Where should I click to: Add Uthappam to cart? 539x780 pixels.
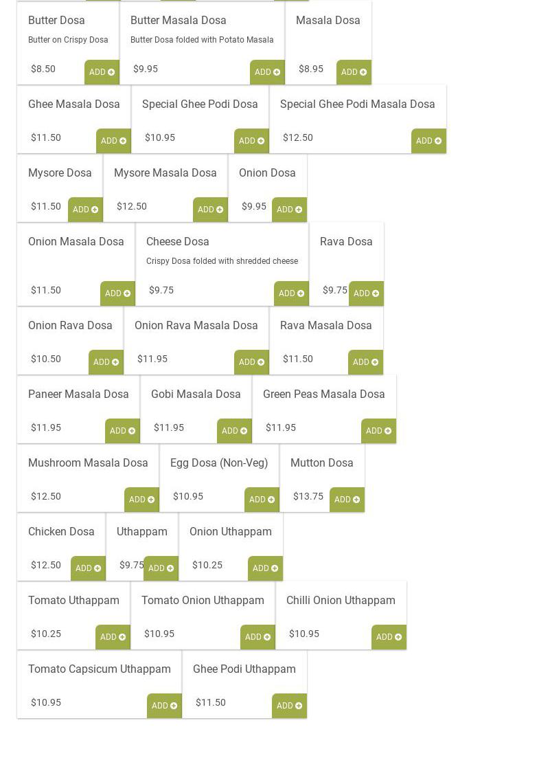coord(161,568)
